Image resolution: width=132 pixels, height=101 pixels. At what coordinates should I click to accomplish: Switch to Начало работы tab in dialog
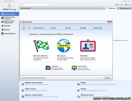click(39, 28)
